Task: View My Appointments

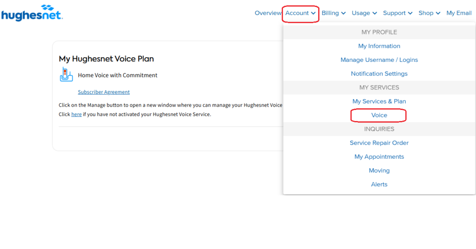Action: click(x=379, y=157)
